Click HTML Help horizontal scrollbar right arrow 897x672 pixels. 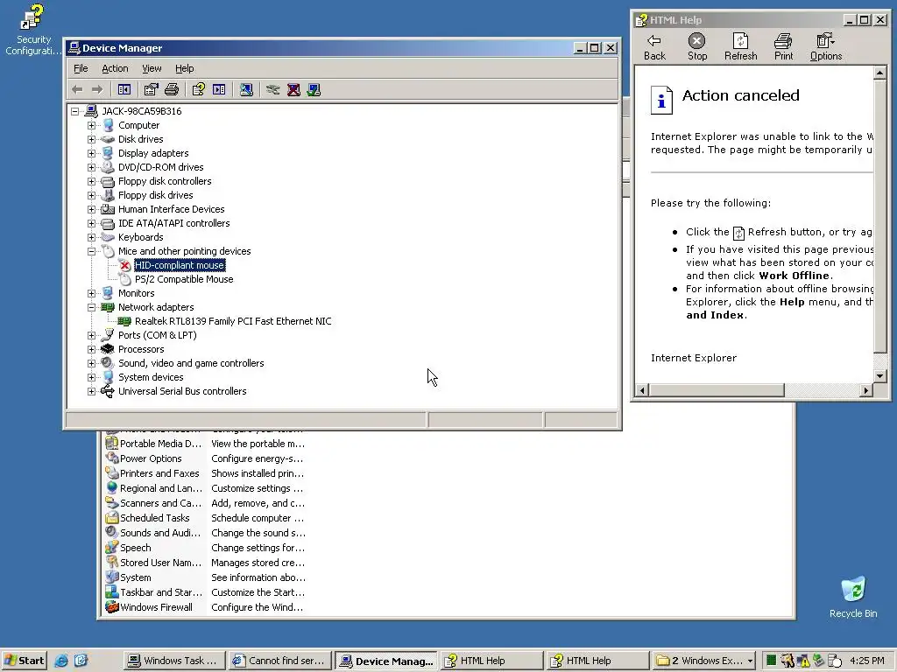click(x=866, y=390)
